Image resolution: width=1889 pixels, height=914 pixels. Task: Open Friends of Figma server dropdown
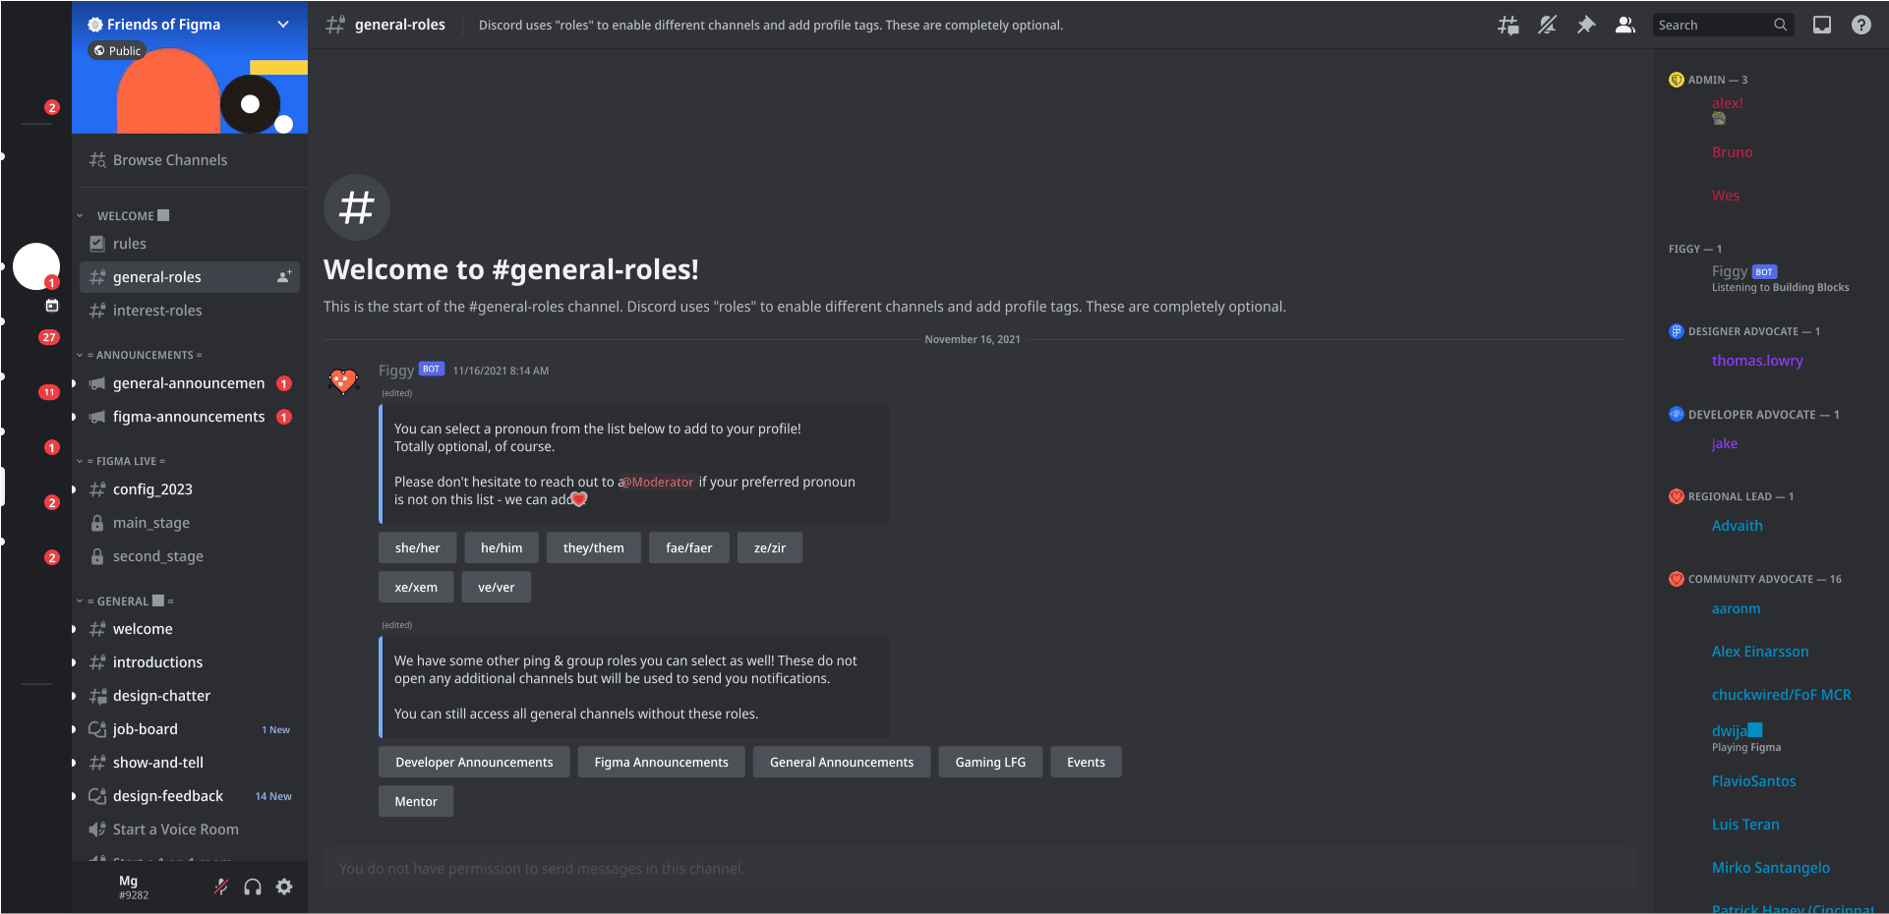point(283,25)
